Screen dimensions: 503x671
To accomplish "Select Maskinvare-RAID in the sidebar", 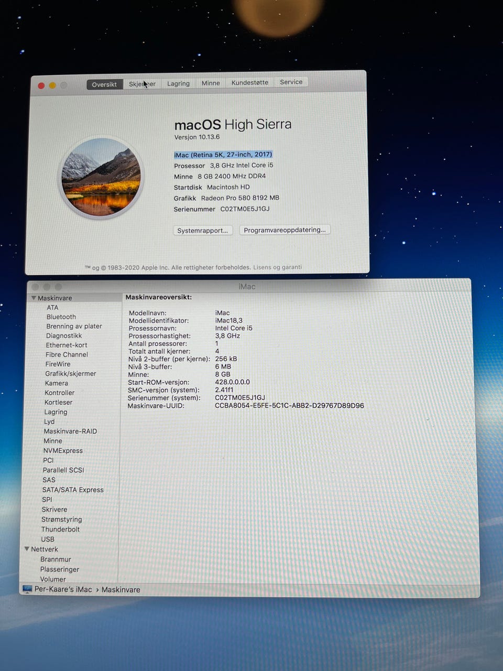I will (x=70, y=431).
